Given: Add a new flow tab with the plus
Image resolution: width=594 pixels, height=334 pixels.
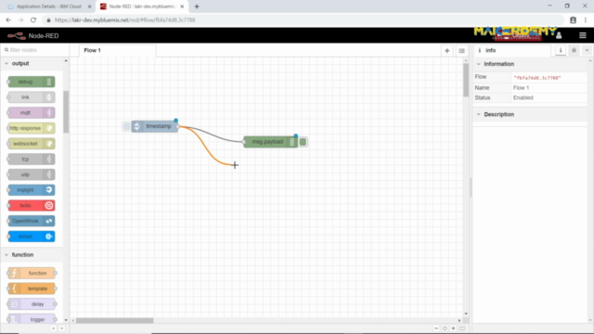Looking at the screenshot, I should [447, 51].
